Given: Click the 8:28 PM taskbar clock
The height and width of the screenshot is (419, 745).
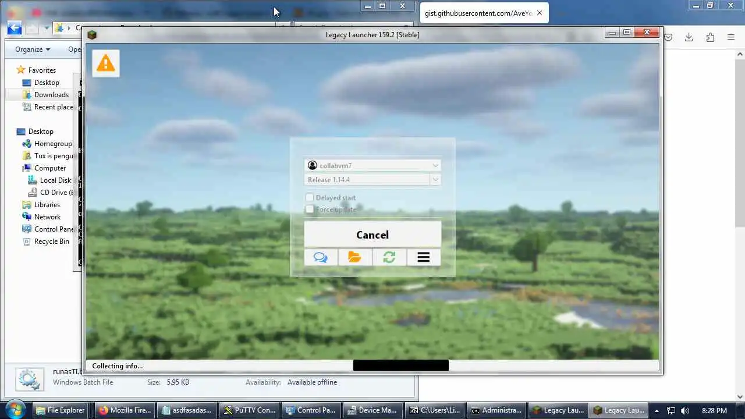Looking at the screenshot, I should tap(714, 411).
